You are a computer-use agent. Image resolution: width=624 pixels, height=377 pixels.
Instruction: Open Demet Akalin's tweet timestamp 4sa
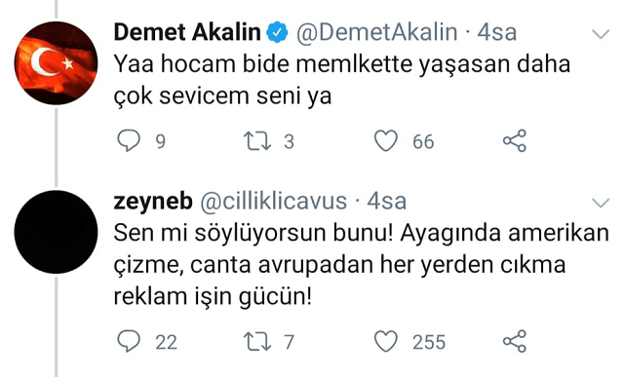pos(497,32)
